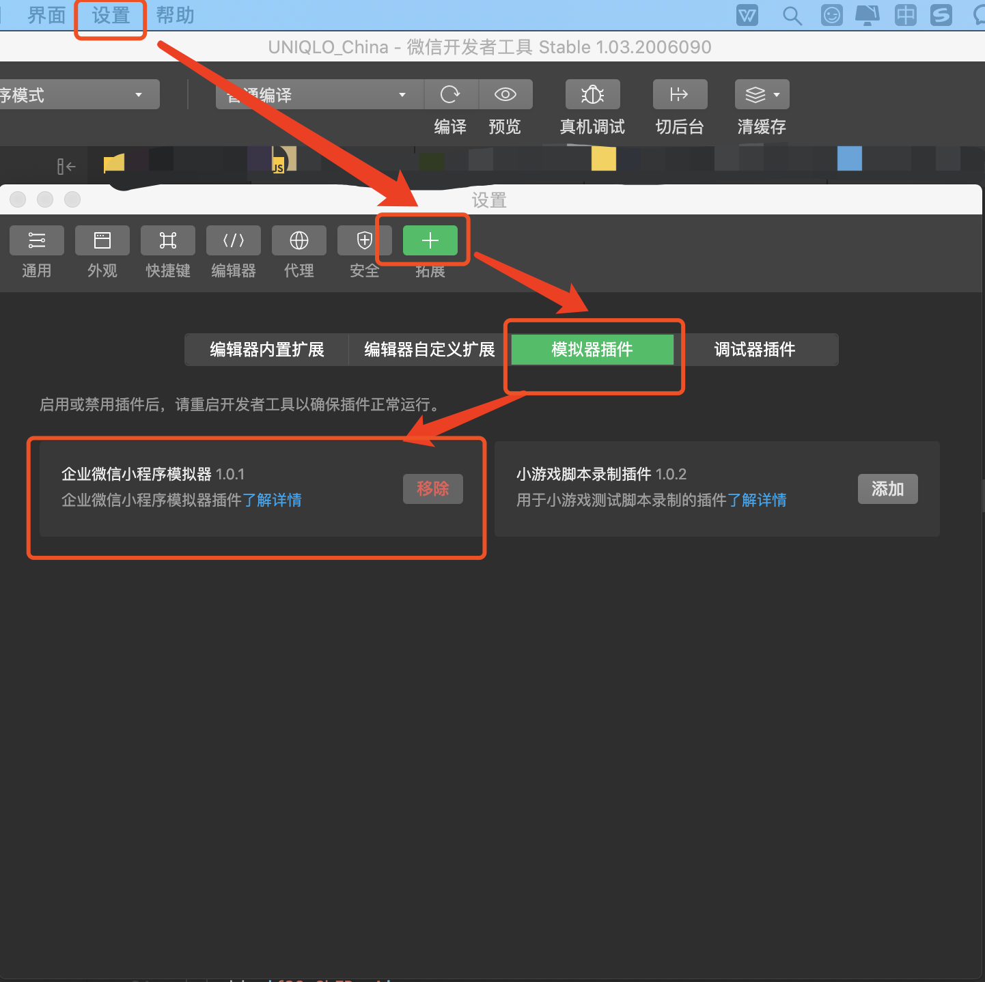
Task: Click the smiley face menu bar icon
Action: (x=832, y=15)
